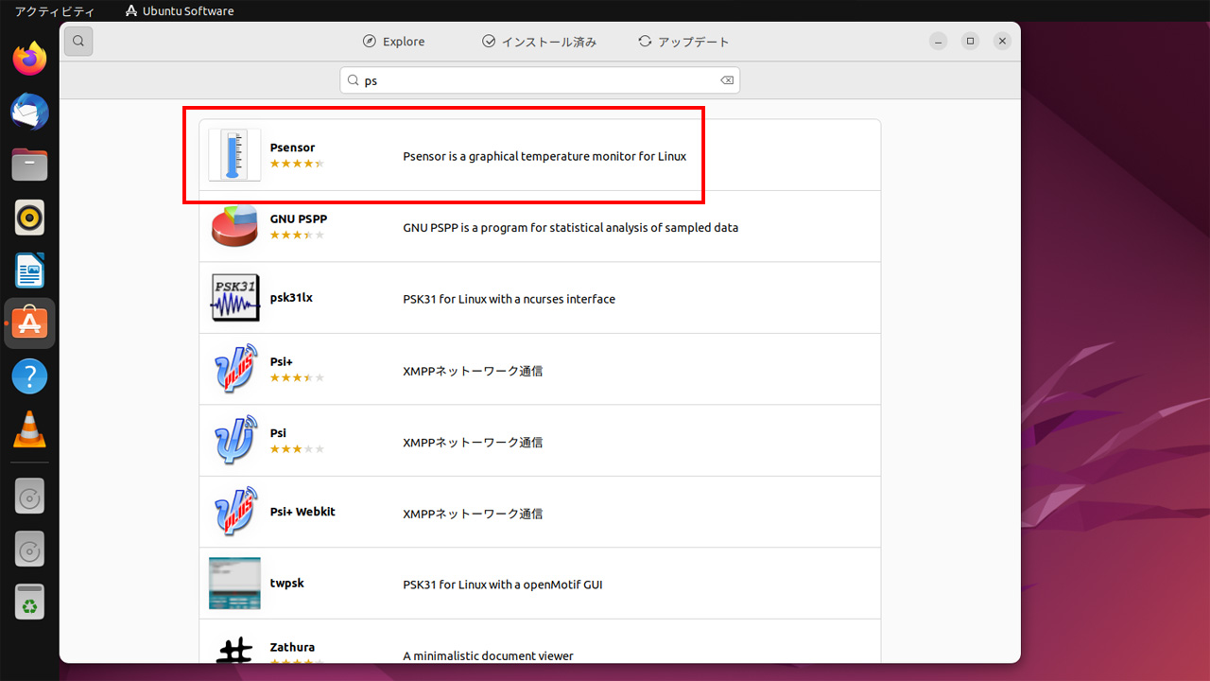The width and height of the screenshot is (1210, 681).
Task: Click PSK31 ncurses interface description
Action: 509,299
